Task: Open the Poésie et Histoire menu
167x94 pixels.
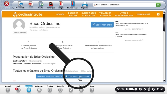Action: (x=73, y=14)
